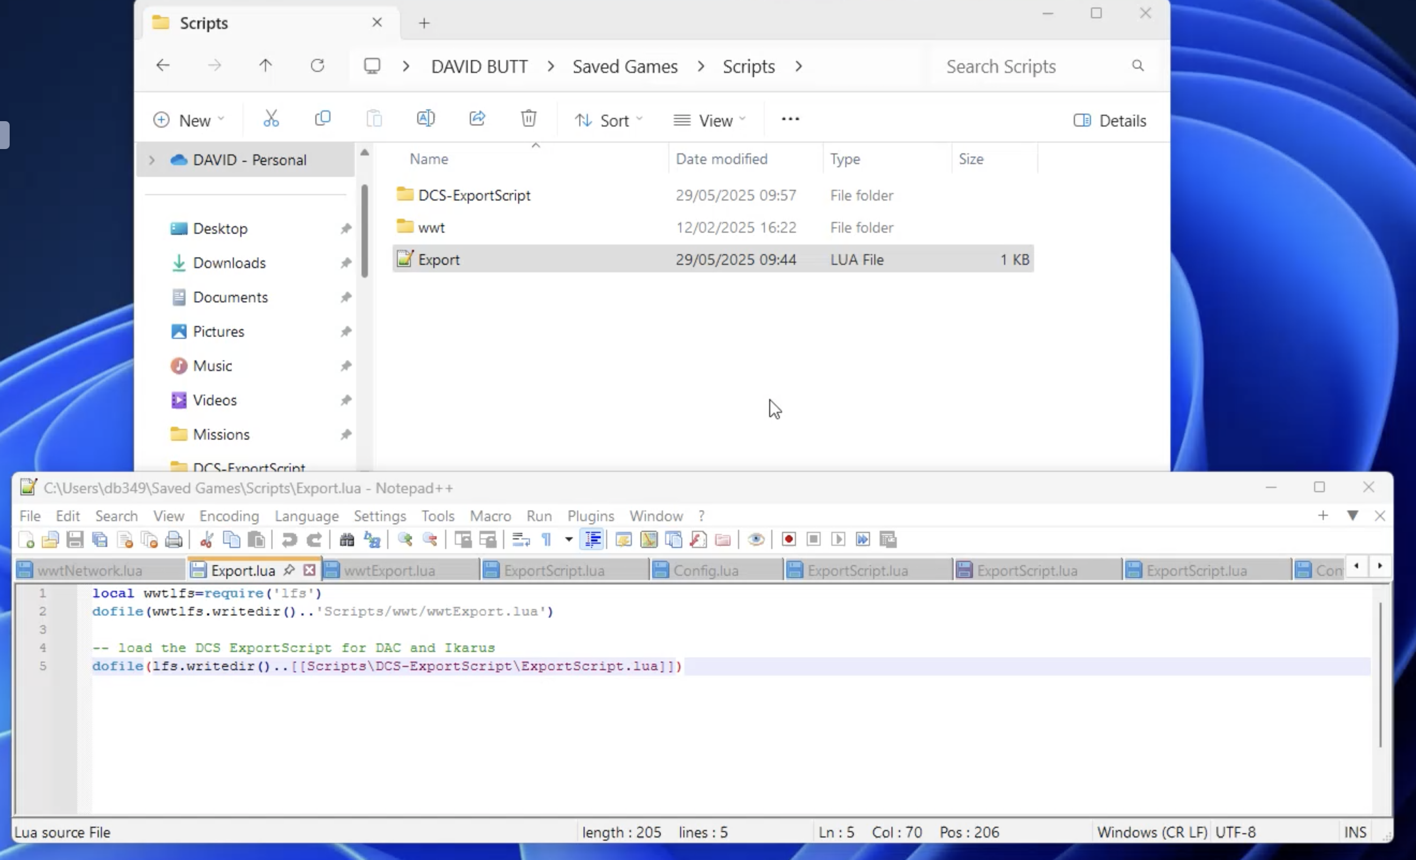The width and height of the screenshot is (1416, 860).
Task: Add a new Explorer tab
Action: pyautogui.click(x=424, y=23)
